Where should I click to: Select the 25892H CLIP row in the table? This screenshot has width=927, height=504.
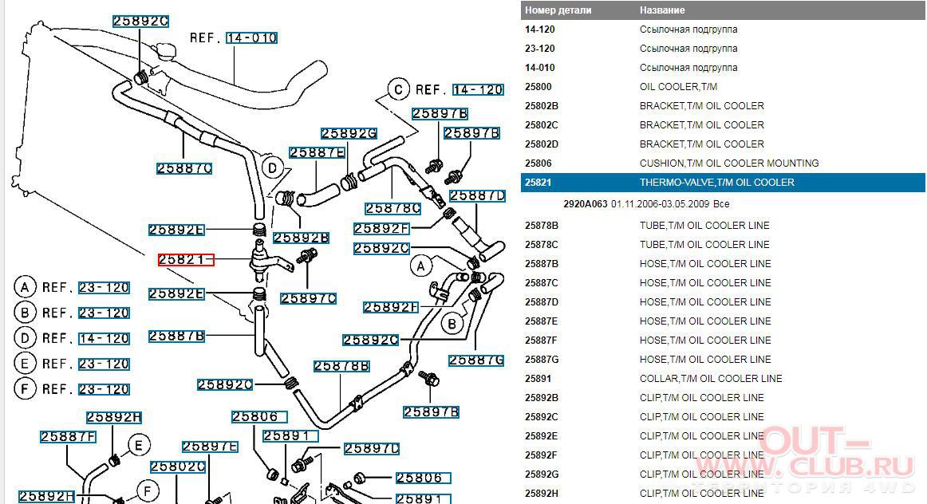[x=723, y=494]
